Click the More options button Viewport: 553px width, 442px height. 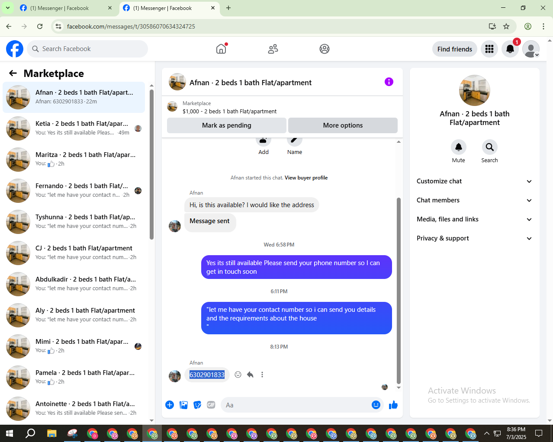[343, 125]
